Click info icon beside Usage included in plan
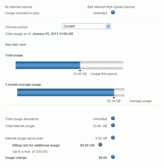 coord(113,13)
